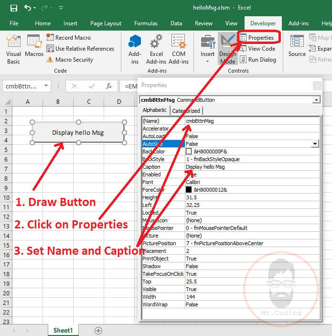Select the Developer tab
This screenshot has width=332, height=336.
[x=263, y=23]
